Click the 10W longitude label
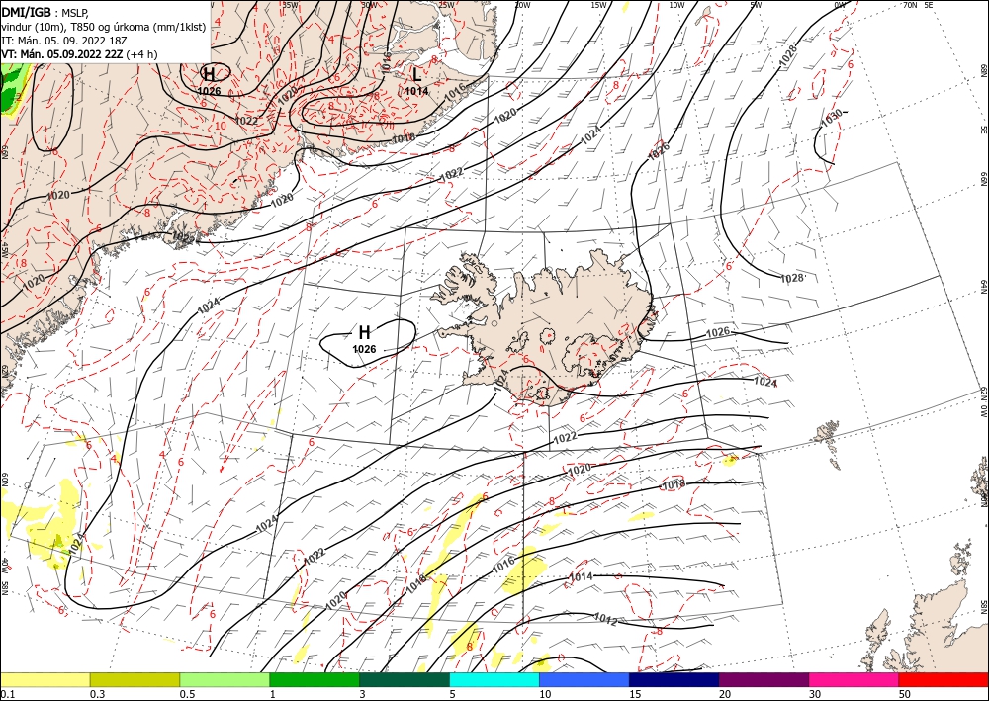989x701 pixels. [676, 4]
